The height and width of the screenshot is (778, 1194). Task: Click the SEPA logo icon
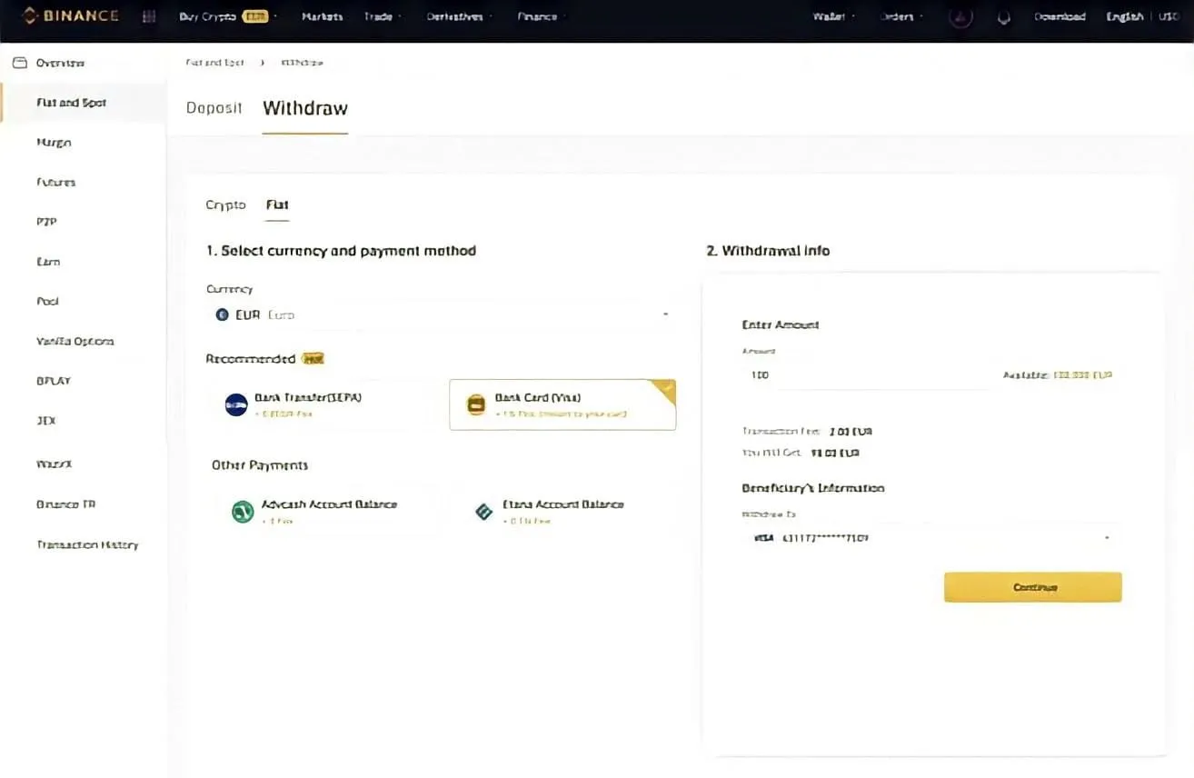point(236,405)
